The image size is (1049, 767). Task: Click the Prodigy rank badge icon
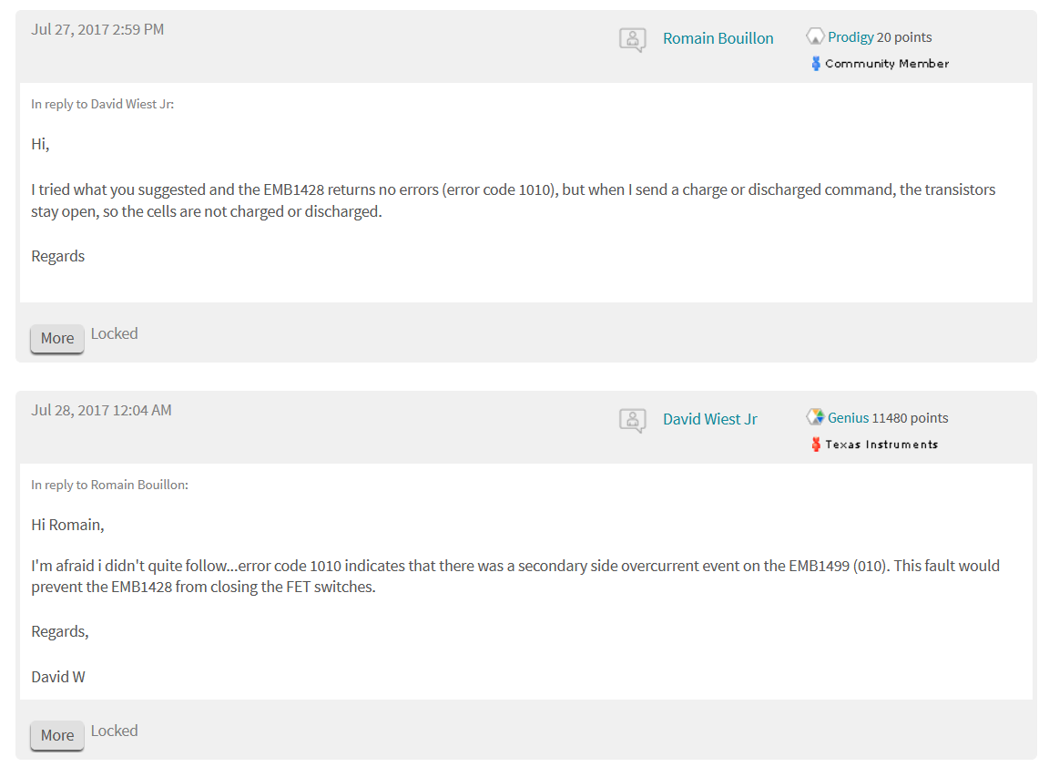[x=815, y=37]
